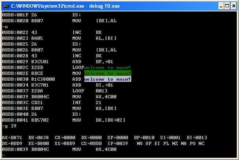Click 'INC BX' at address 0028
Screen dimensions: 239x160
pyautogui.click(x=87, y=56)
